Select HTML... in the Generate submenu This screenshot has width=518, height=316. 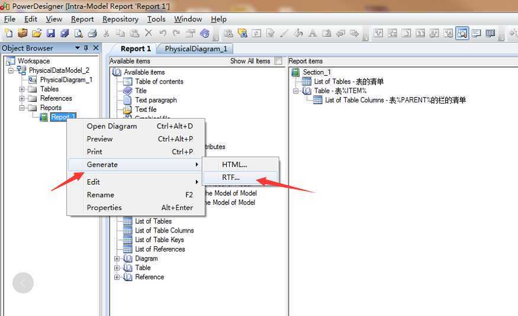pyautogui.click(x=240, y=165)
